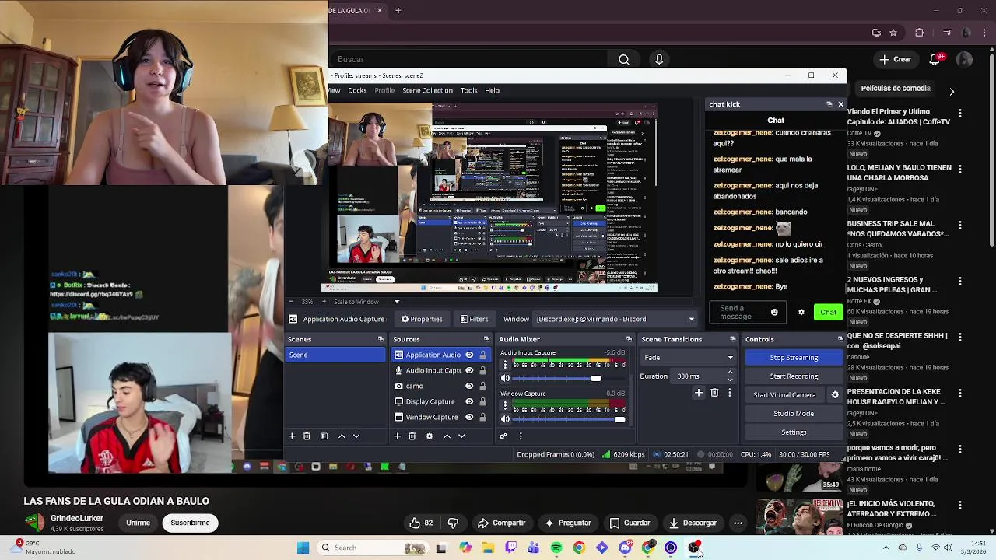The image size is (996, 560).
Task: Open source Properties in OBS toolbar
Action: coord(421,319)
